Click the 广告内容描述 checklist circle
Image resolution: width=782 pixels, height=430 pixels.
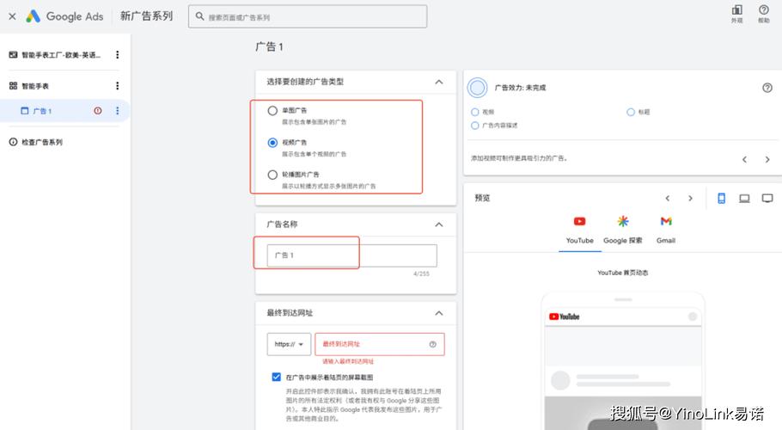click(474, 126)
